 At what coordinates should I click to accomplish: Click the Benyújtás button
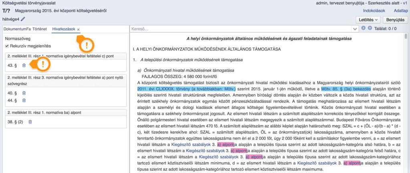395,20
